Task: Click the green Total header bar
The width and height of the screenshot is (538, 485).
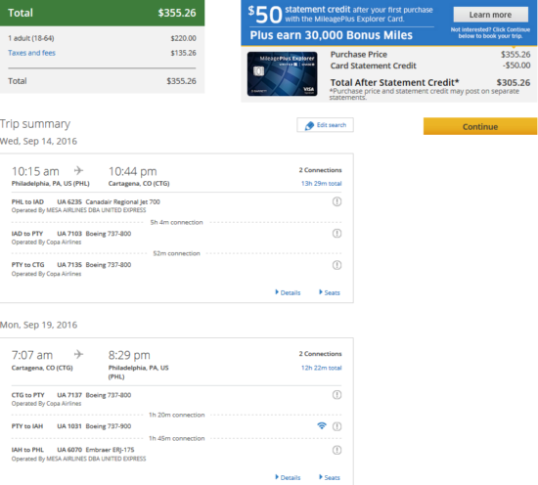Action: (103, 13)
